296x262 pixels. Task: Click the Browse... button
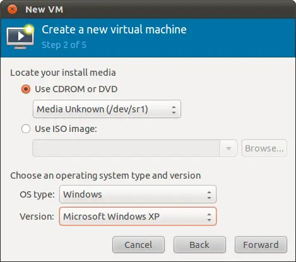264,148
